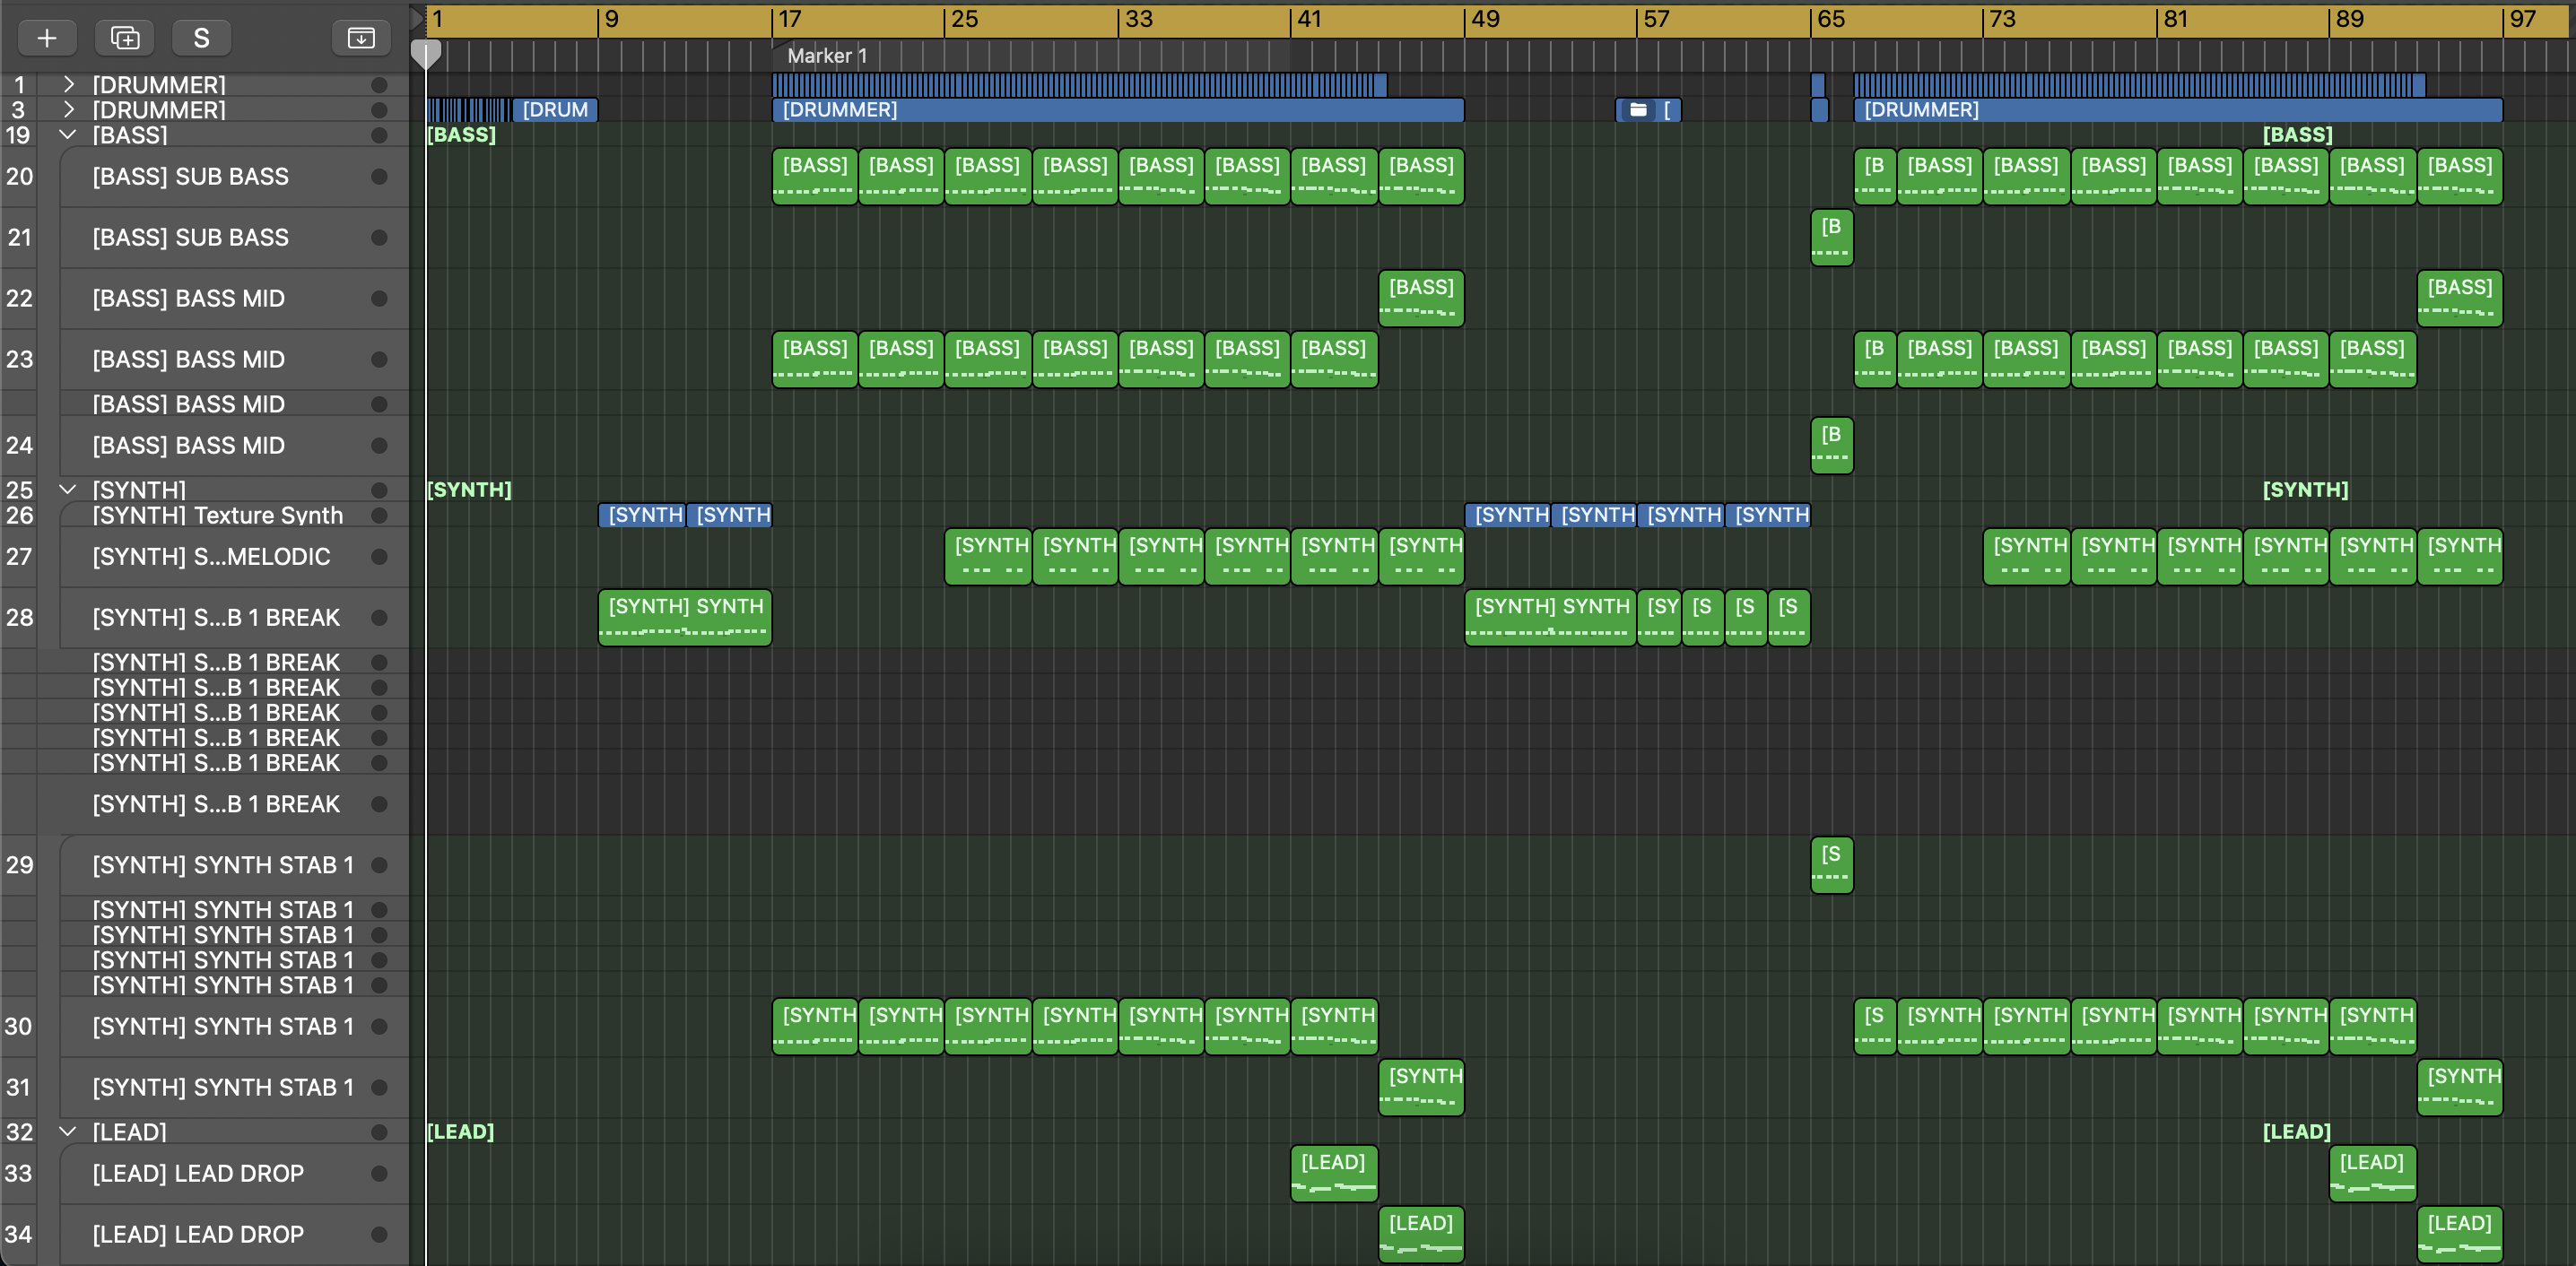Collapse the [SYNTH] track stack
This screenshot has width=2576, height=1266.
(x=68, y=490)
